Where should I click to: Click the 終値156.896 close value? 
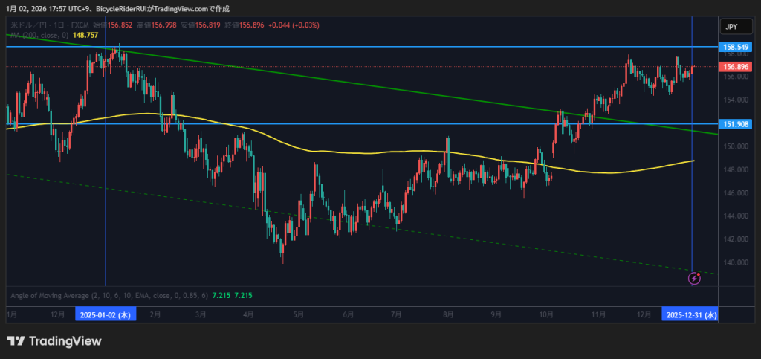pos(245,25)
